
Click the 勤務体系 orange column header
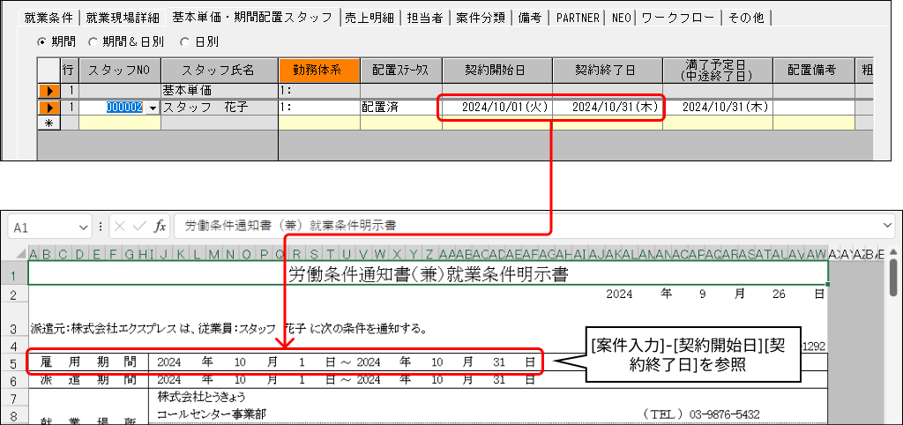pyautogui.click(x=319, y=70)
